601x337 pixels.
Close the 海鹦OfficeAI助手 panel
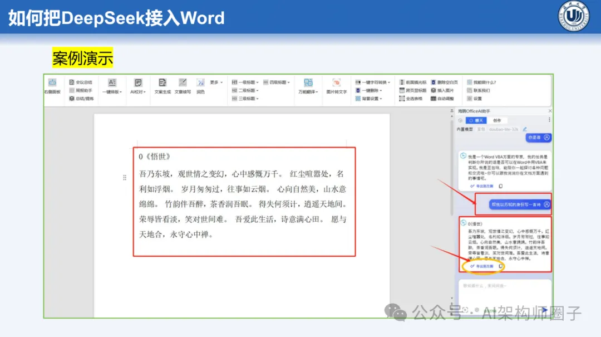pos(550,111)
